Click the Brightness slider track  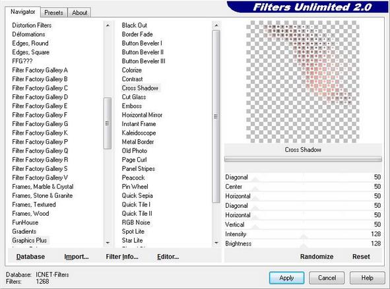[303, 243]
